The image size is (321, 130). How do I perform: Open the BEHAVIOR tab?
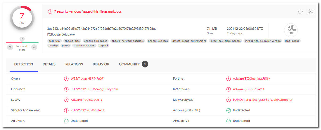point(101,64)
